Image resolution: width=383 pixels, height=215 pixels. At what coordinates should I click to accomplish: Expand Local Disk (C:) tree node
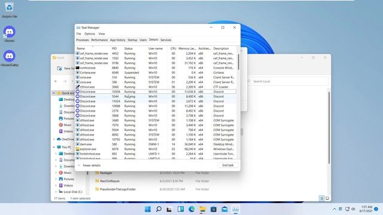56,192
